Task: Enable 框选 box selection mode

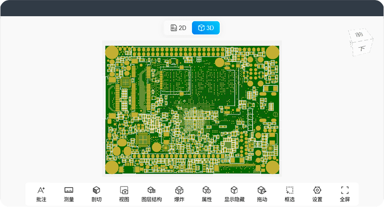Action: coord(289,194)
